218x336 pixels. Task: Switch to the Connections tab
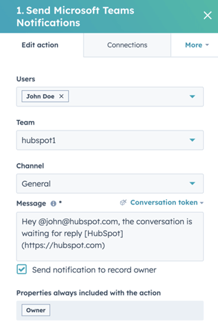click(x=127, y=45)
